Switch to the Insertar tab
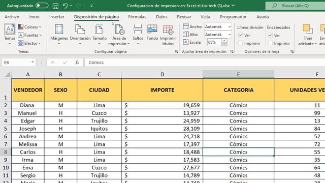 point(56,17)
